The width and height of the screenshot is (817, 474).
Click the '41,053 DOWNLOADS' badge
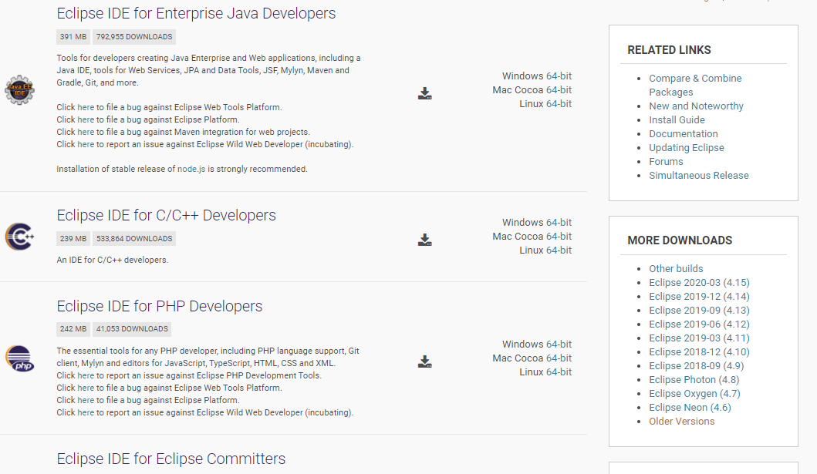[132, 329]
